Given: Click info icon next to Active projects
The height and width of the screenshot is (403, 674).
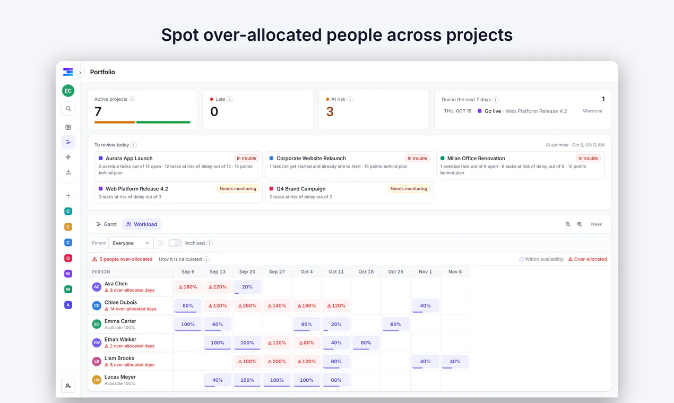Looking at the screenshot, I should tap(132, 99).
